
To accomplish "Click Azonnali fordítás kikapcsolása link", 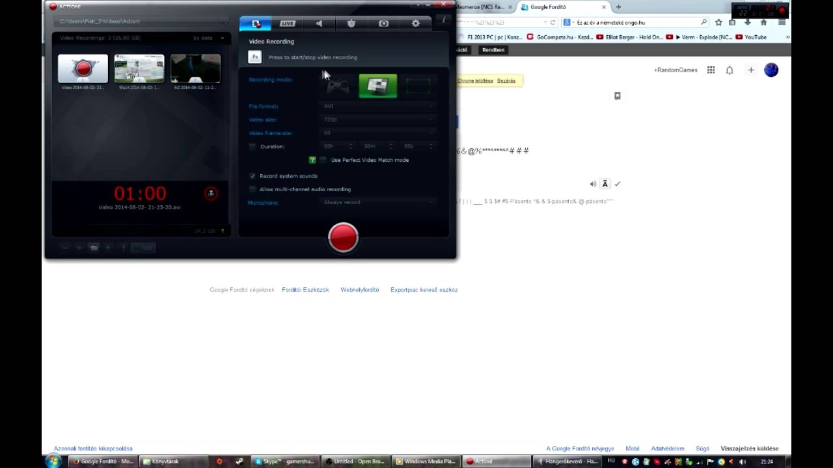I will [93, 448].
